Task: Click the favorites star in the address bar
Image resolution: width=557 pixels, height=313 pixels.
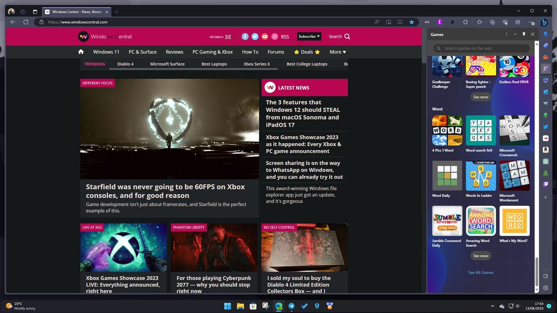Action: click(412, 22)
